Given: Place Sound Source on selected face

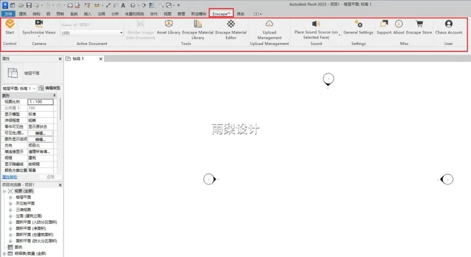Looking at the screenshot, I should (x=316, y=30).
